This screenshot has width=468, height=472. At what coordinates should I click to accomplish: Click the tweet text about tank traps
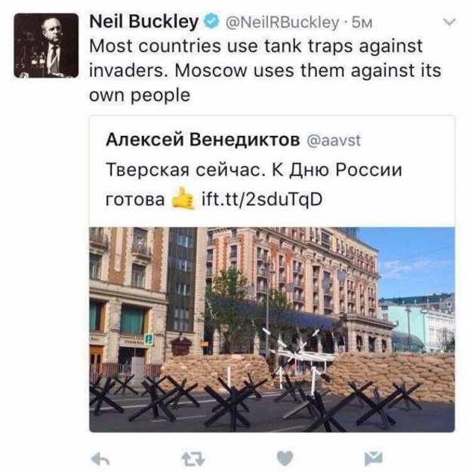[x=265, y=70]
